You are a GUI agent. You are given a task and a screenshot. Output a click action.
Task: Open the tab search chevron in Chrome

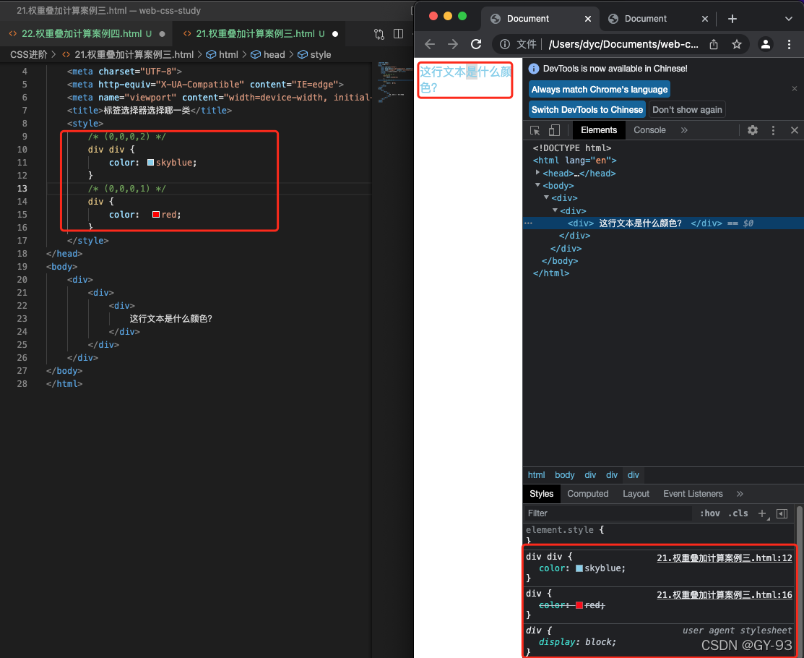pos(789,19)
